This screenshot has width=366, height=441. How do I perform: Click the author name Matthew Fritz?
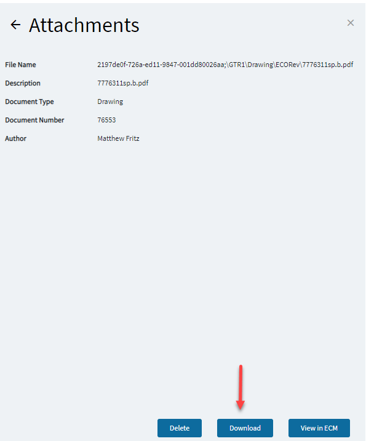(119, 138)
